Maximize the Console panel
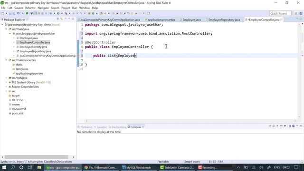This screenshot has height=171, width=304. [x=301, y=126]
